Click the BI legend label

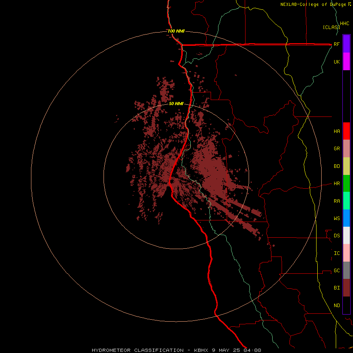(337, 288)
